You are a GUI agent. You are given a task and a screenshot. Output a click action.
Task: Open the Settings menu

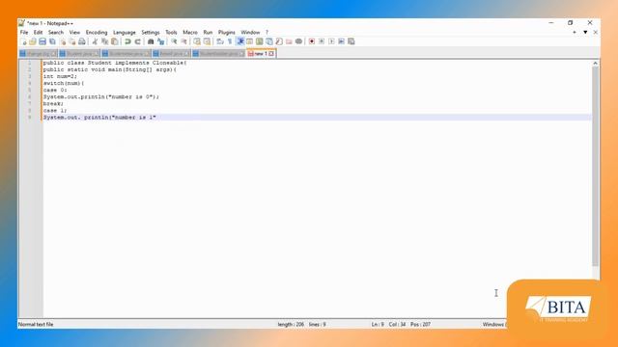(151, 32)
